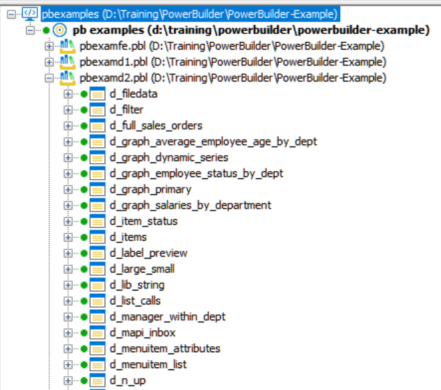Click the d_menuitem_list DataWindow icon
Viewport: 441px width, 390px height.
[97, 365]
